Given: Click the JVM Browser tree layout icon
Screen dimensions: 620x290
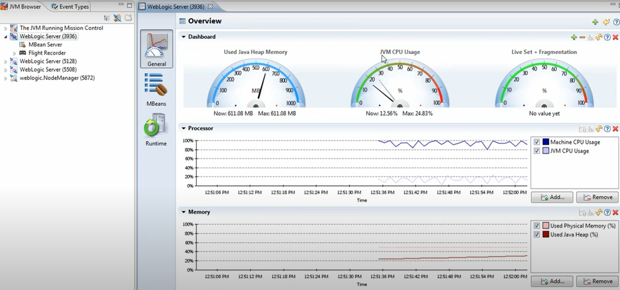Looking at the screenshot, I should (x=107, y=18).
